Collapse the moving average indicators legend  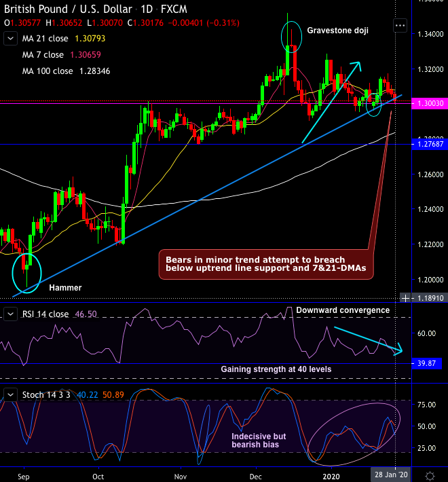10,39
